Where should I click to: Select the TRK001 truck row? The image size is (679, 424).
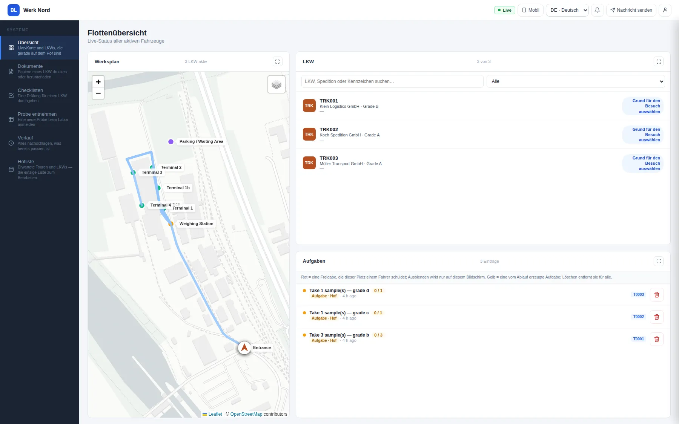click(483, 106)
